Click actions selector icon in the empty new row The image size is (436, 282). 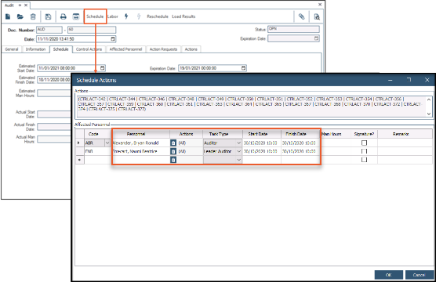[173, 160]
